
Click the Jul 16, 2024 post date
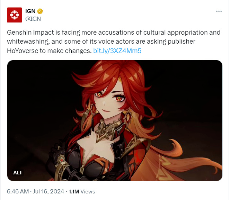coord(48,191)
